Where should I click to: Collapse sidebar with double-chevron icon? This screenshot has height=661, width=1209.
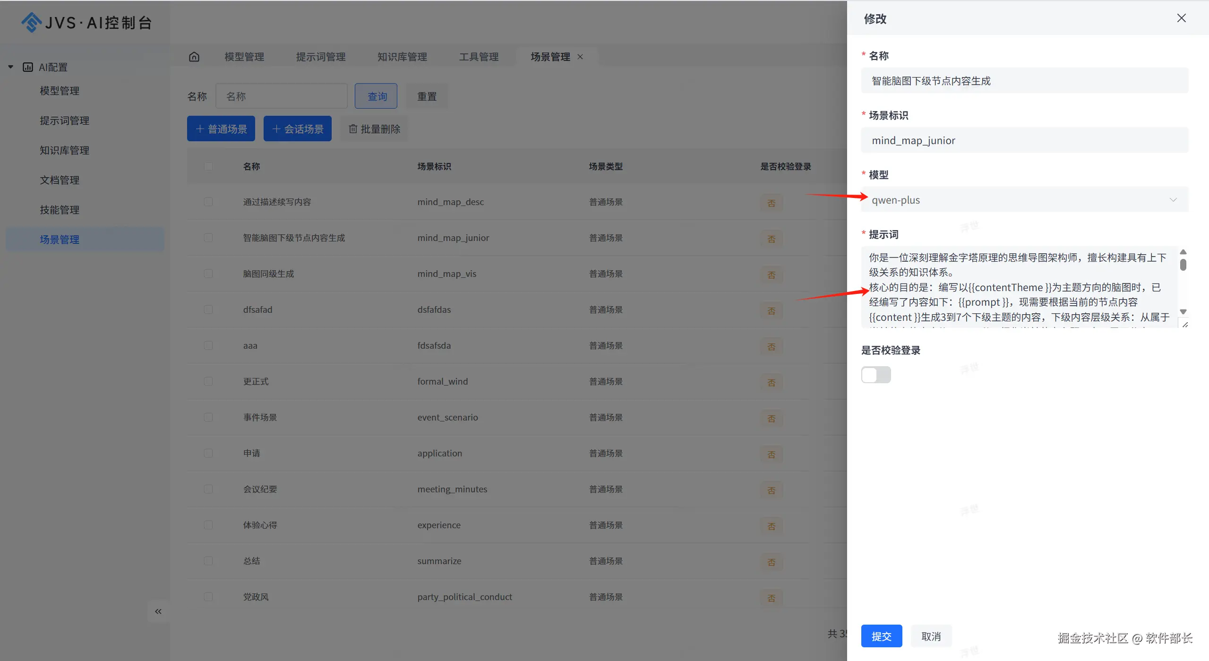pyautogui.click(x=158, y=611)
